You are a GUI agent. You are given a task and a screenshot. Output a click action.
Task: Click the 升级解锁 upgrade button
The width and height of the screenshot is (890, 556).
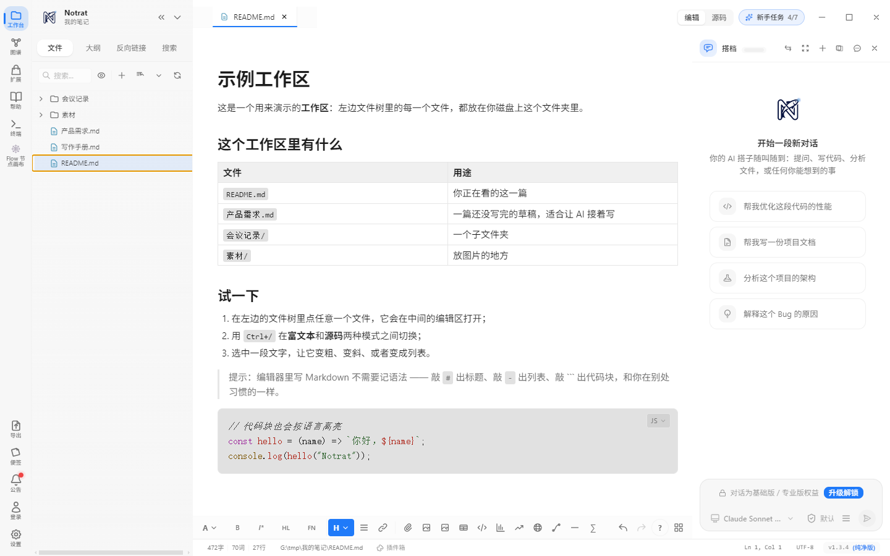click(844, 493)
